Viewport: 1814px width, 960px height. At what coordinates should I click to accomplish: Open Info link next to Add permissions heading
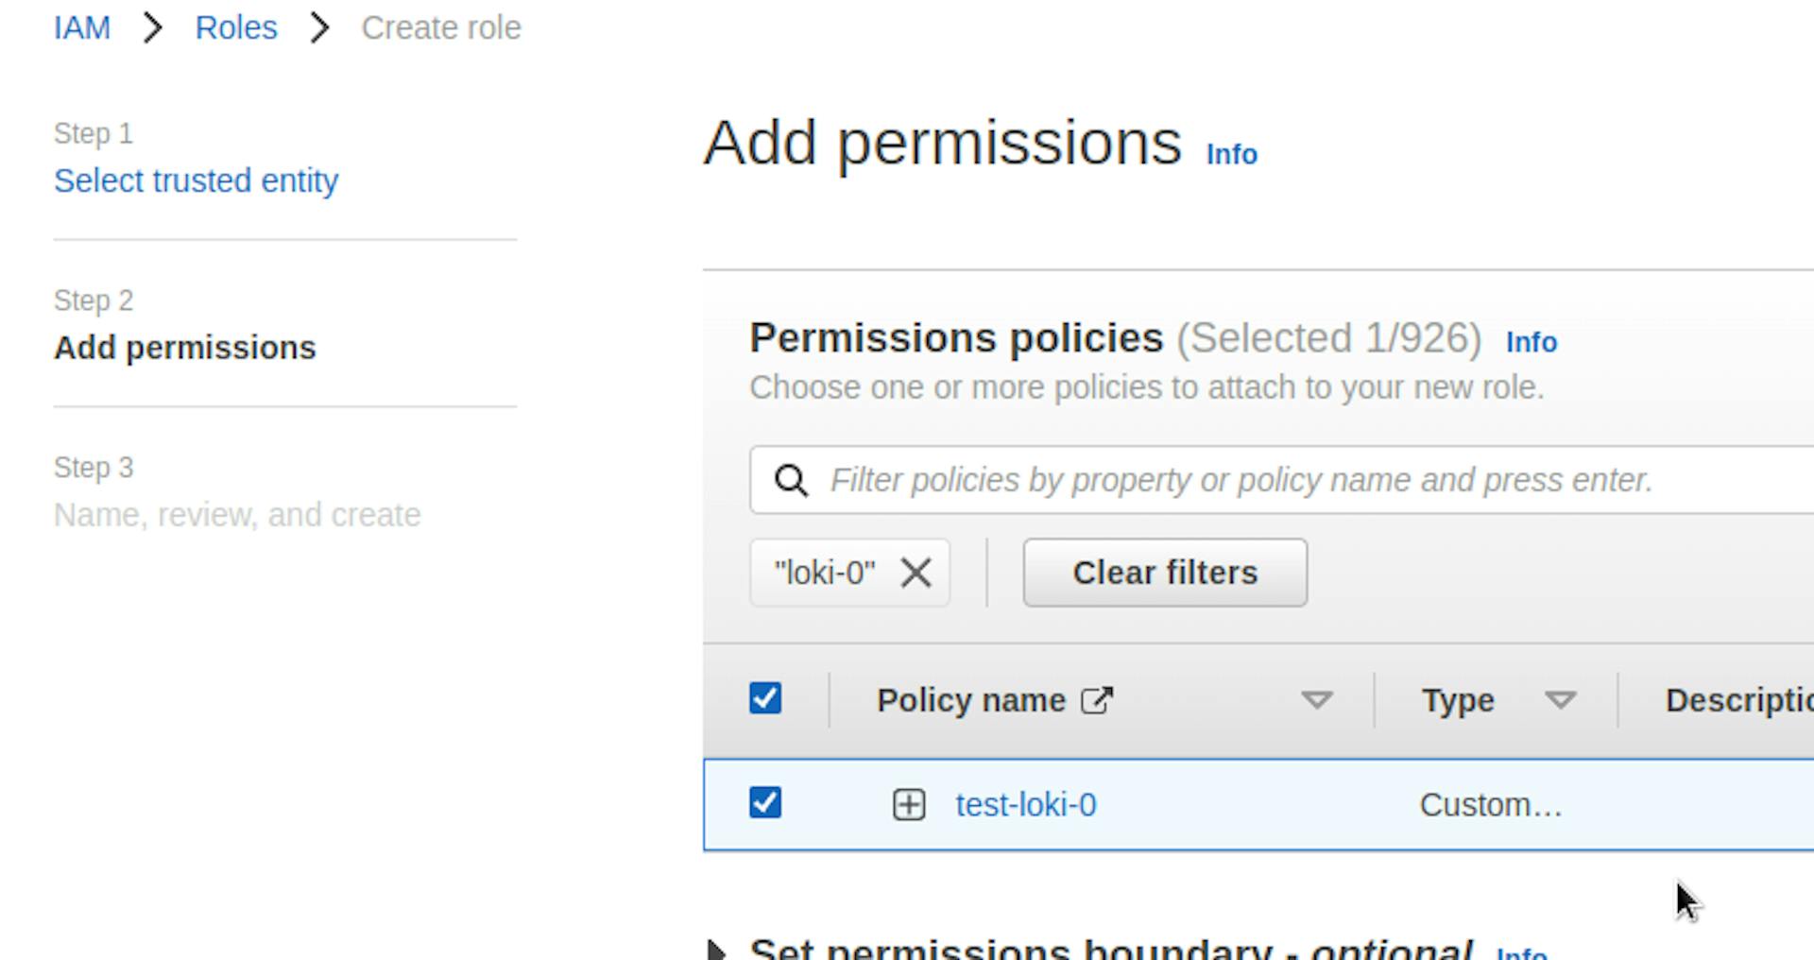(x=1231, y=155)
